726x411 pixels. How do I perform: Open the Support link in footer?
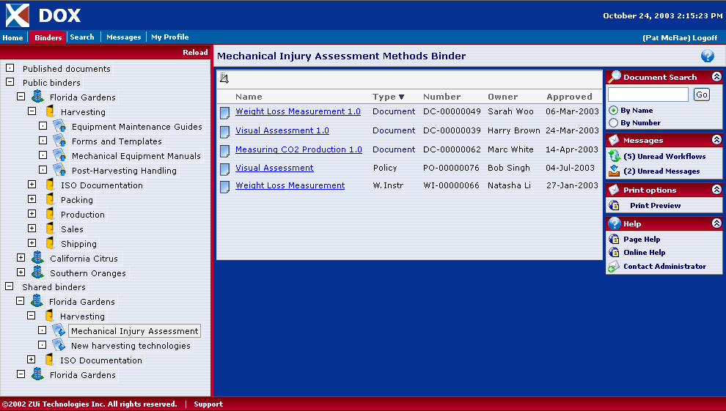point(208,404)
